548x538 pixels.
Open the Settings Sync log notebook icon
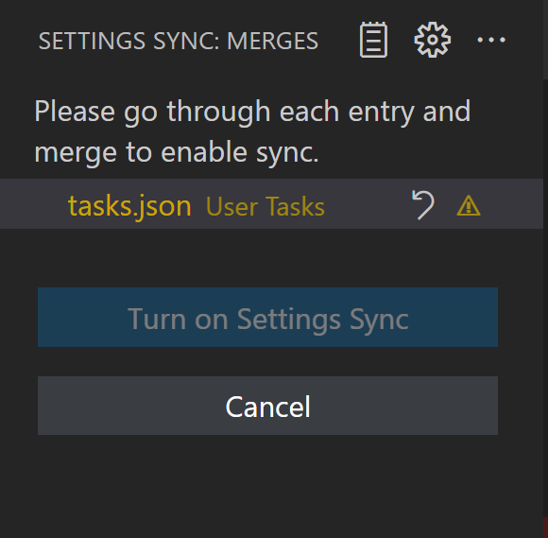pyautogui.click(x=373, y=40)
